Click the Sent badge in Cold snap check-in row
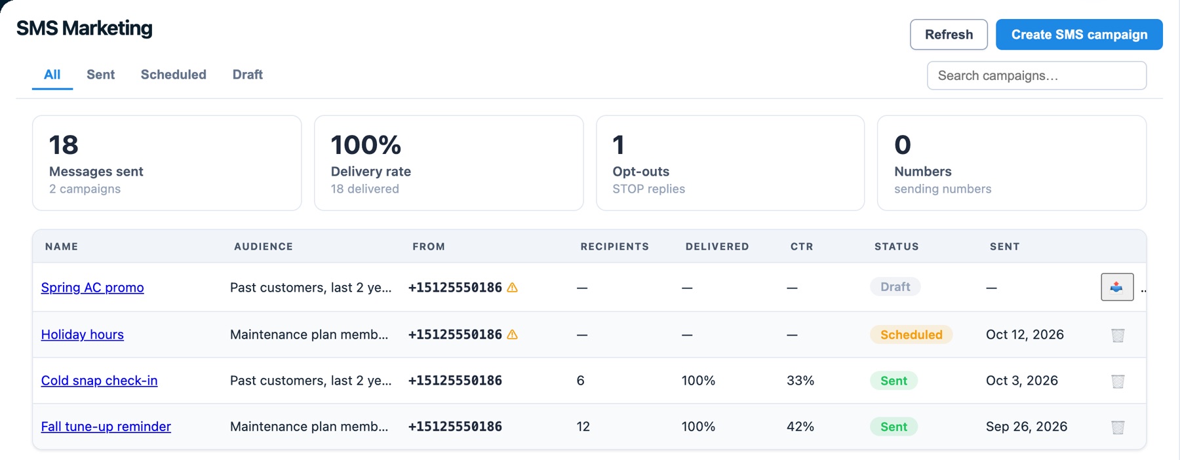The image size is (1180, 460). click(894, 381)
